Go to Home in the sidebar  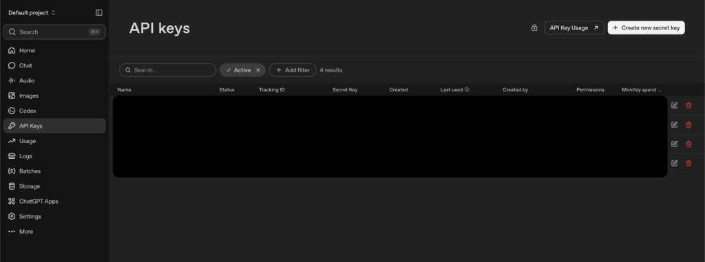pos(54,50)
